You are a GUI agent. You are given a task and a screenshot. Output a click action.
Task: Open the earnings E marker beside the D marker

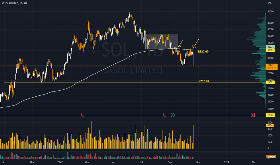165,115
